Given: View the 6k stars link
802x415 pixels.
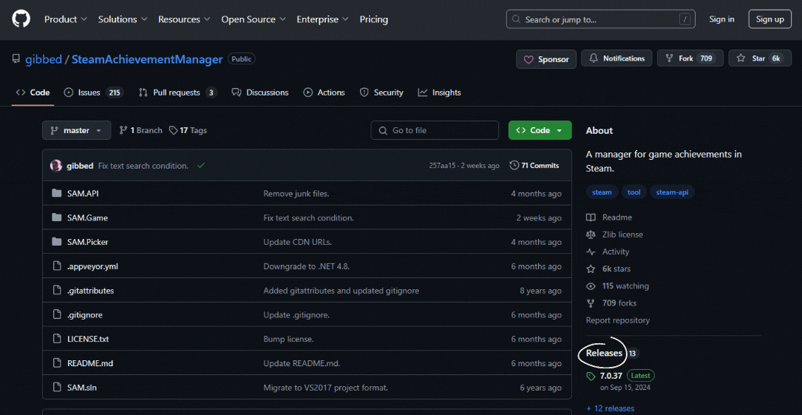Looking at the screenshot, I should 608,269.
